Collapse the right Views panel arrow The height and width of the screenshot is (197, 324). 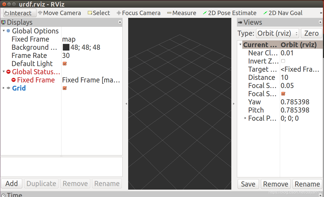[234, 104]
